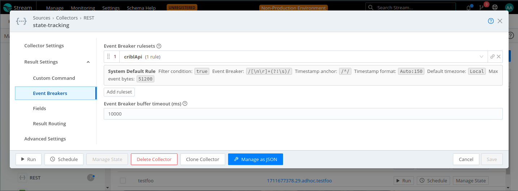Open Collector Settings section

(x=44, y=45)
